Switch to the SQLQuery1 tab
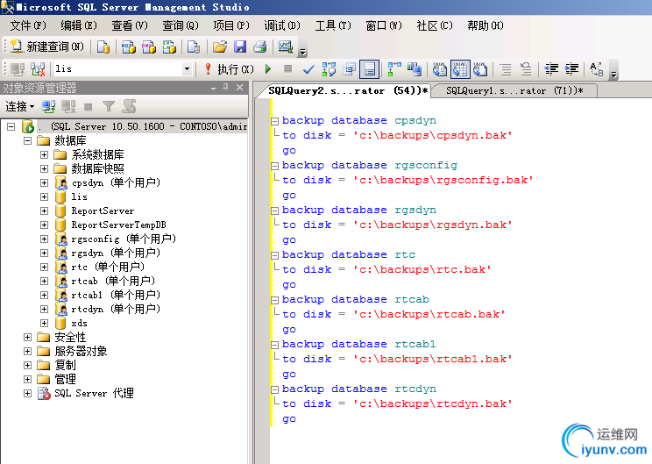Screen dimensions: 652x464 point(514,90)
